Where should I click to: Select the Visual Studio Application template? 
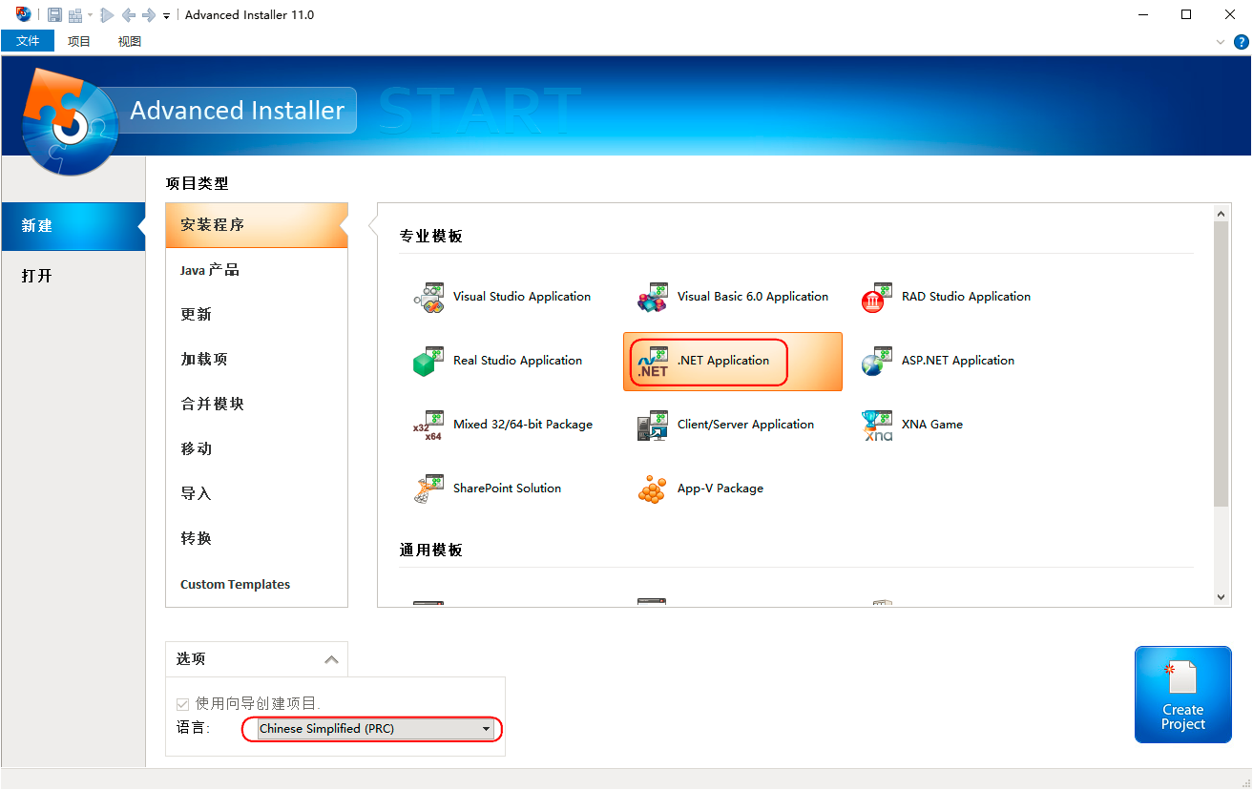tap(522, 297)
